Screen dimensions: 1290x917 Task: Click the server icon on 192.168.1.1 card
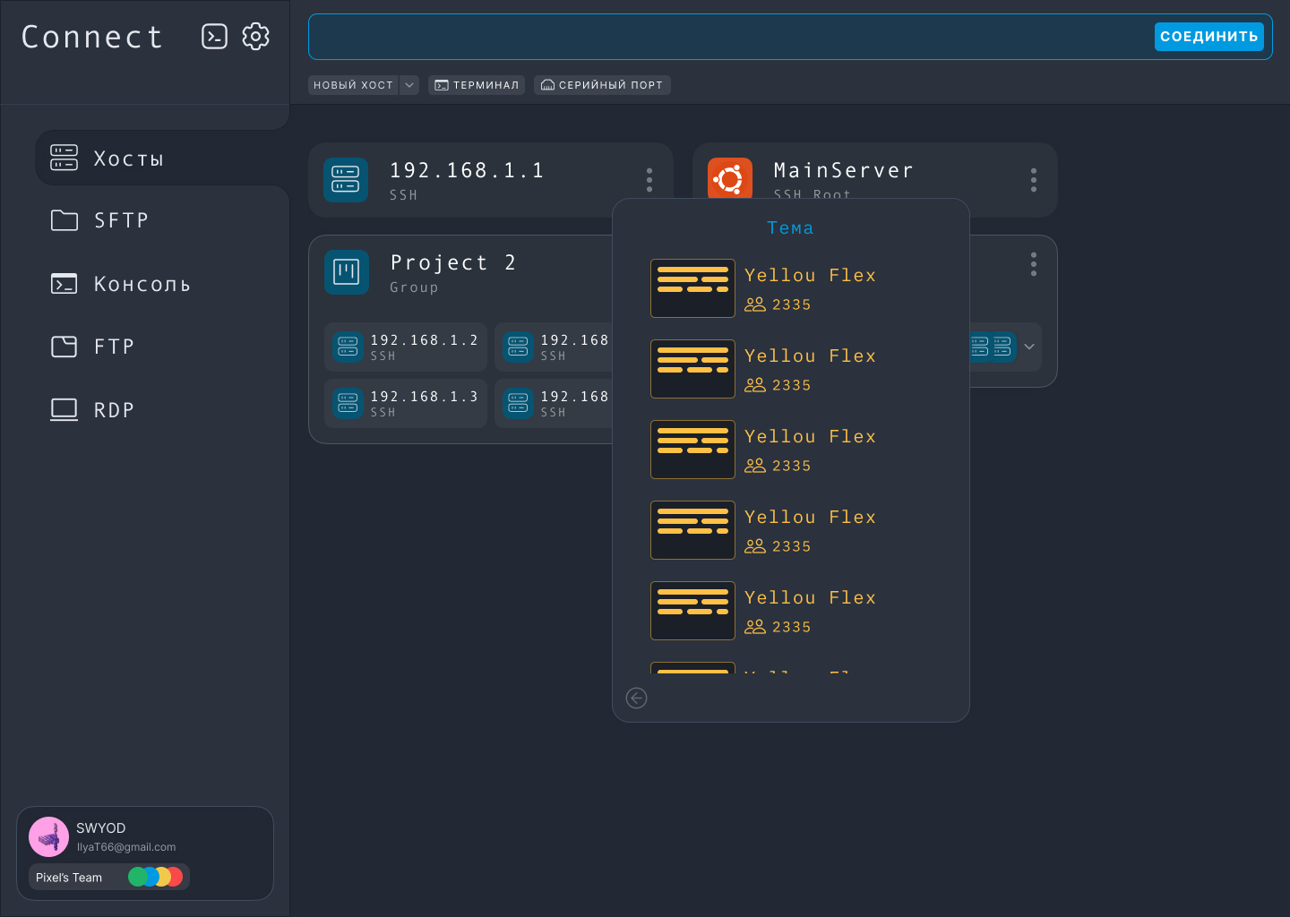point(346,179)
